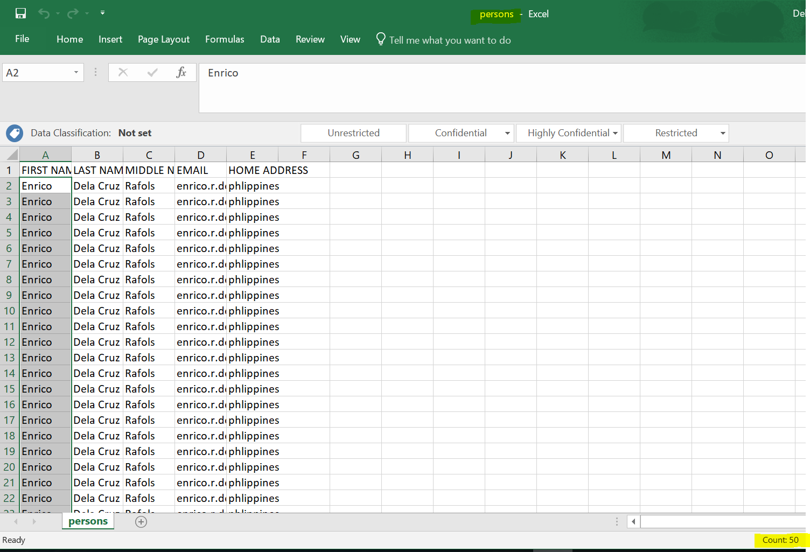The height and width of the screenshot is (552, 810).
Task: Click the Insert Function fx icon
Action: [181, 73]
